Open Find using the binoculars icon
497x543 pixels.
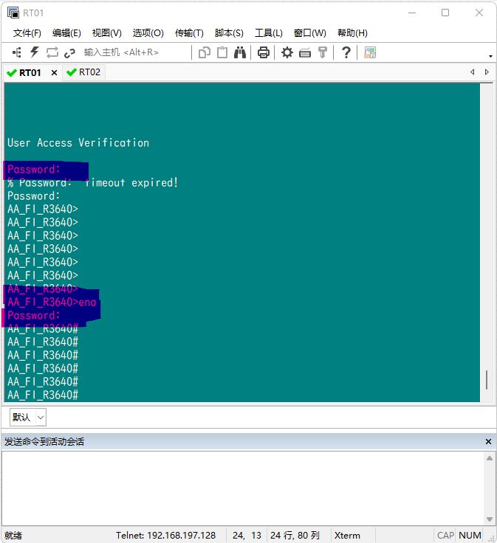pos(240,52)
